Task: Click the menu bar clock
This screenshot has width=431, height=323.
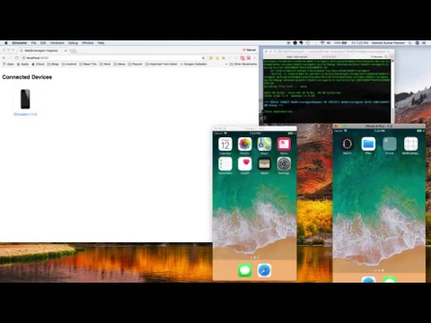Action: (x=359, y=43)
